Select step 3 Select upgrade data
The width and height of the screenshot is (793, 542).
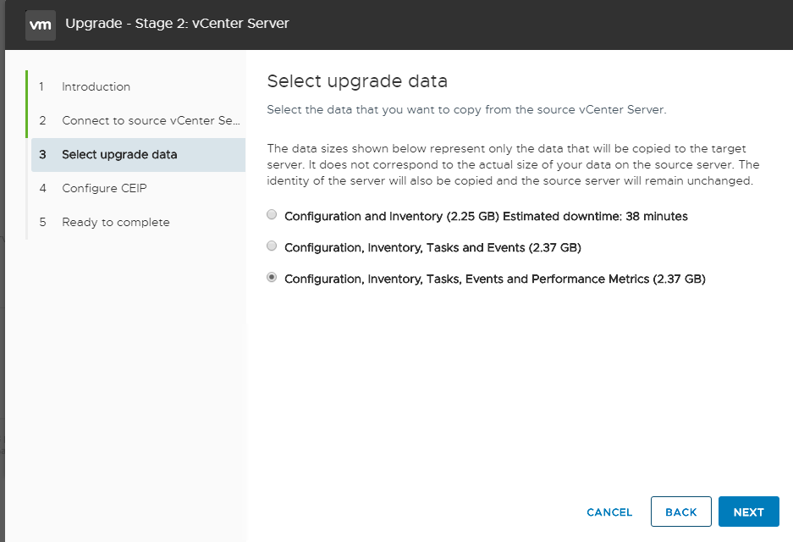point(138,154)
